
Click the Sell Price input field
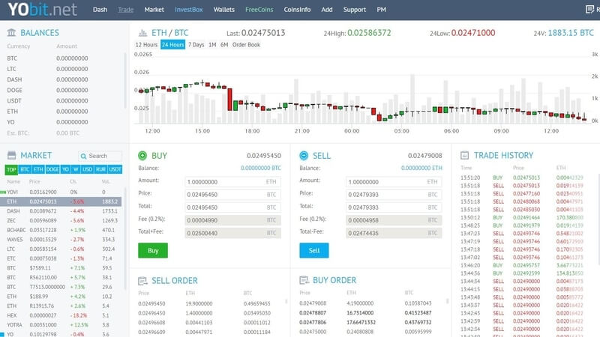(394, 195)
